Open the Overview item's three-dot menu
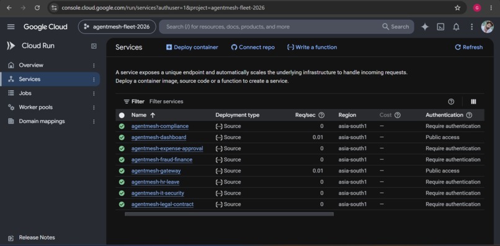The image size is (500, 246). point(94,66)
